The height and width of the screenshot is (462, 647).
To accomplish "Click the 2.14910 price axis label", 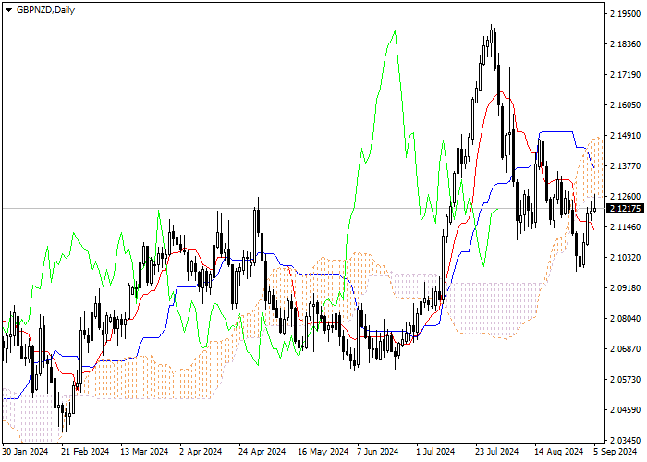I will tap(625, 136).
